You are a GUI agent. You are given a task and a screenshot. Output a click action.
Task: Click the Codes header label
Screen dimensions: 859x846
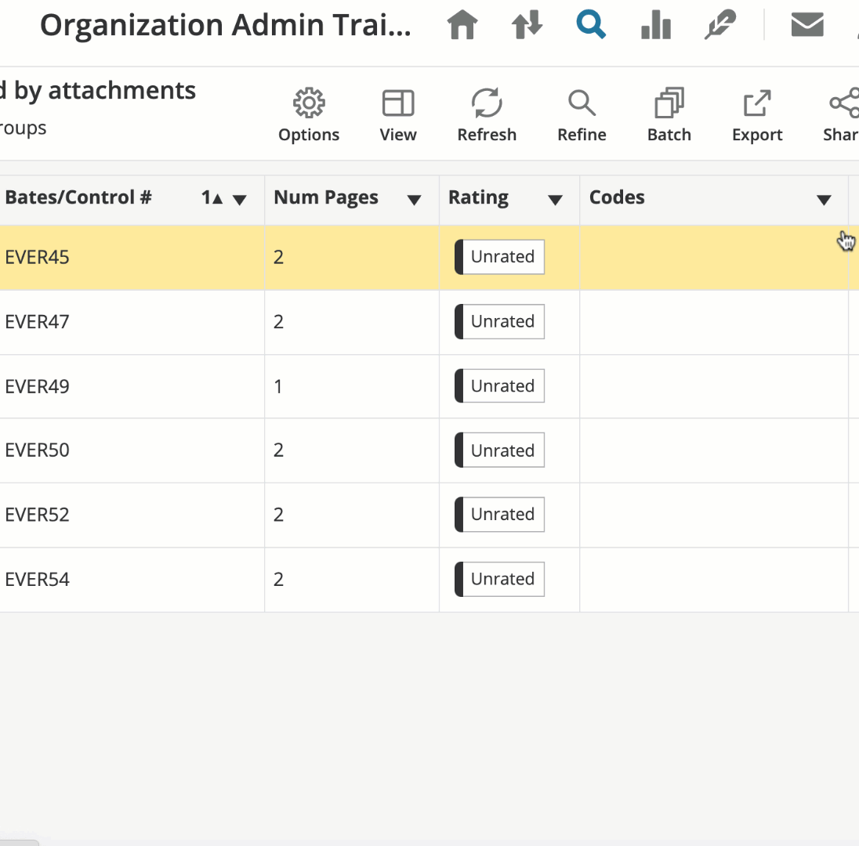coord(617,197)
